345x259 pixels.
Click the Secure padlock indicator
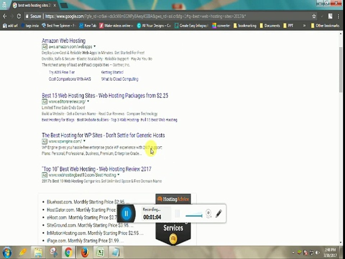click(33, 16)
